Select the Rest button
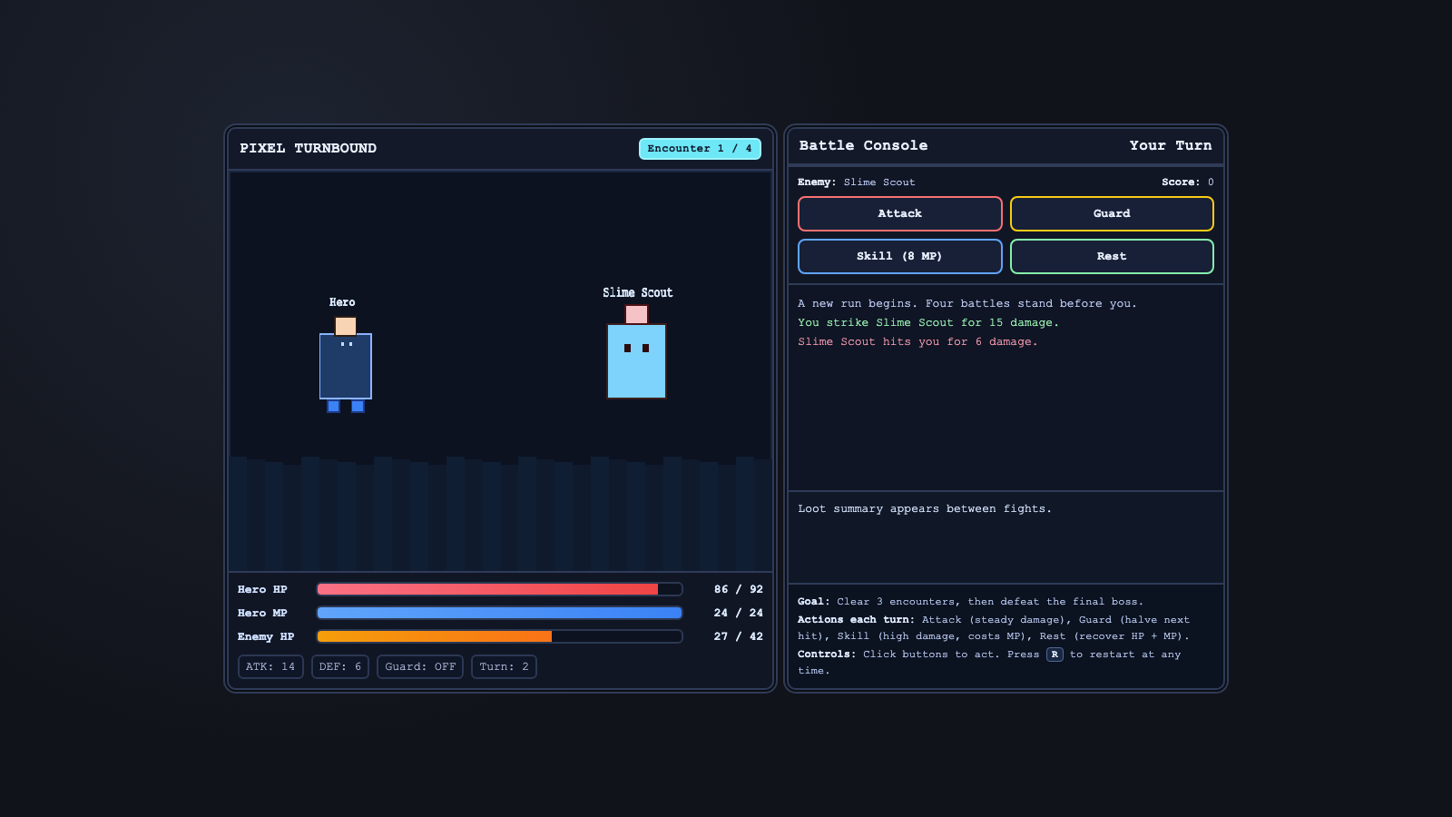 [1112, 256]
